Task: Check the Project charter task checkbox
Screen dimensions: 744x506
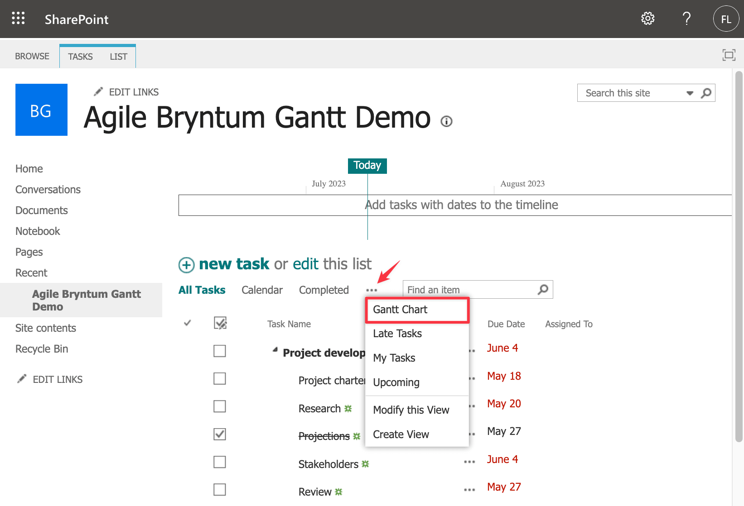Action: (x=220, y=378)
